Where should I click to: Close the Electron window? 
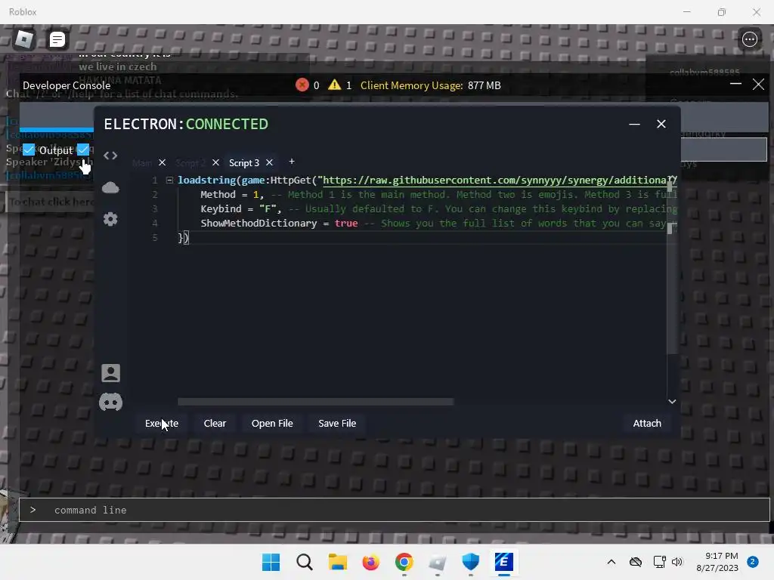(661, 124)
